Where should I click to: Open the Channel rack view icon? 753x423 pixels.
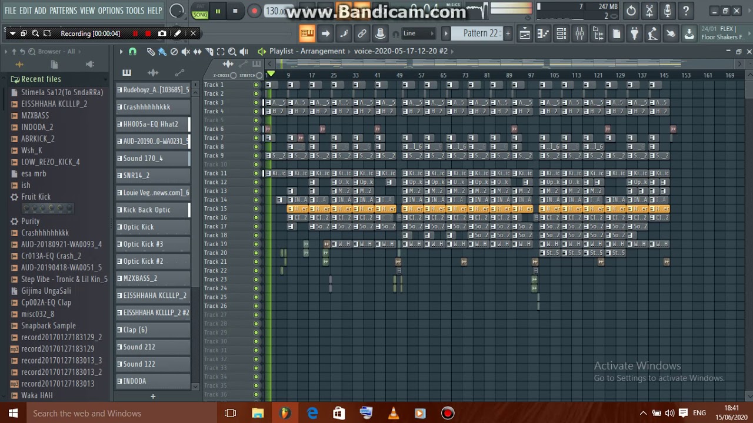click(561, 33)
